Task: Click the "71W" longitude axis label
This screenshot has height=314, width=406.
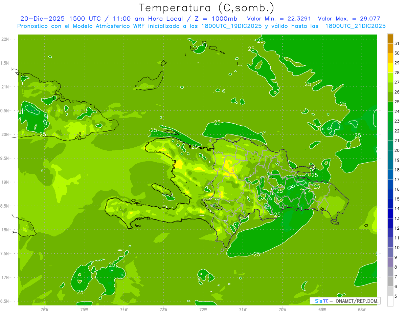Action: [243, 309]
